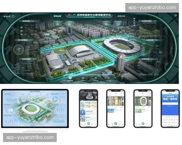Click the settings gear icon at dashboard top-right
182x145 pixels.
(x=176, y=15)
